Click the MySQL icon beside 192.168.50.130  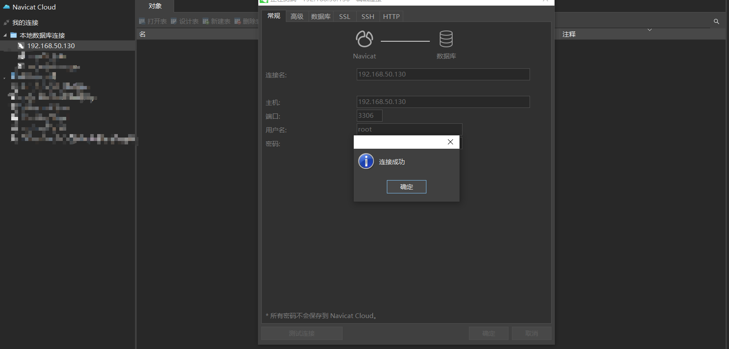click(21, 46)
